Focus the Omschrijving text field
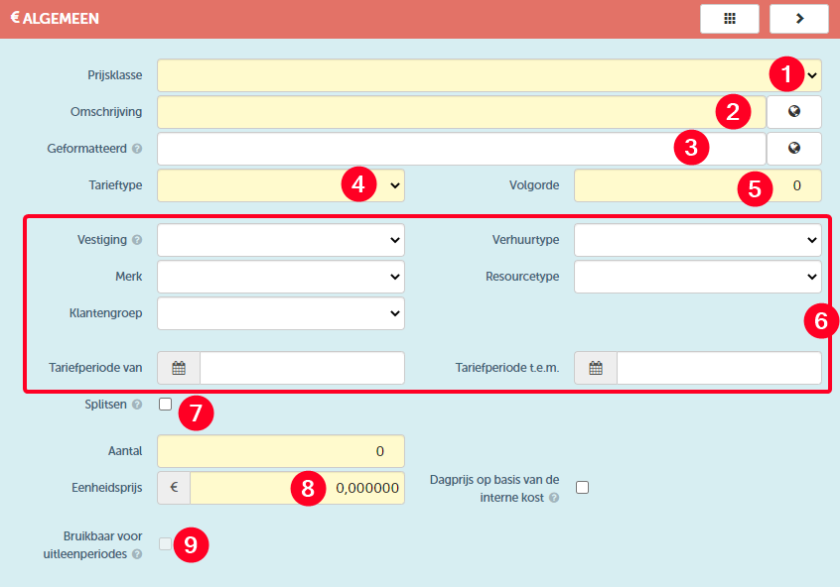Image resolution: width=840 pixels, height=587 pixels. 462,112
